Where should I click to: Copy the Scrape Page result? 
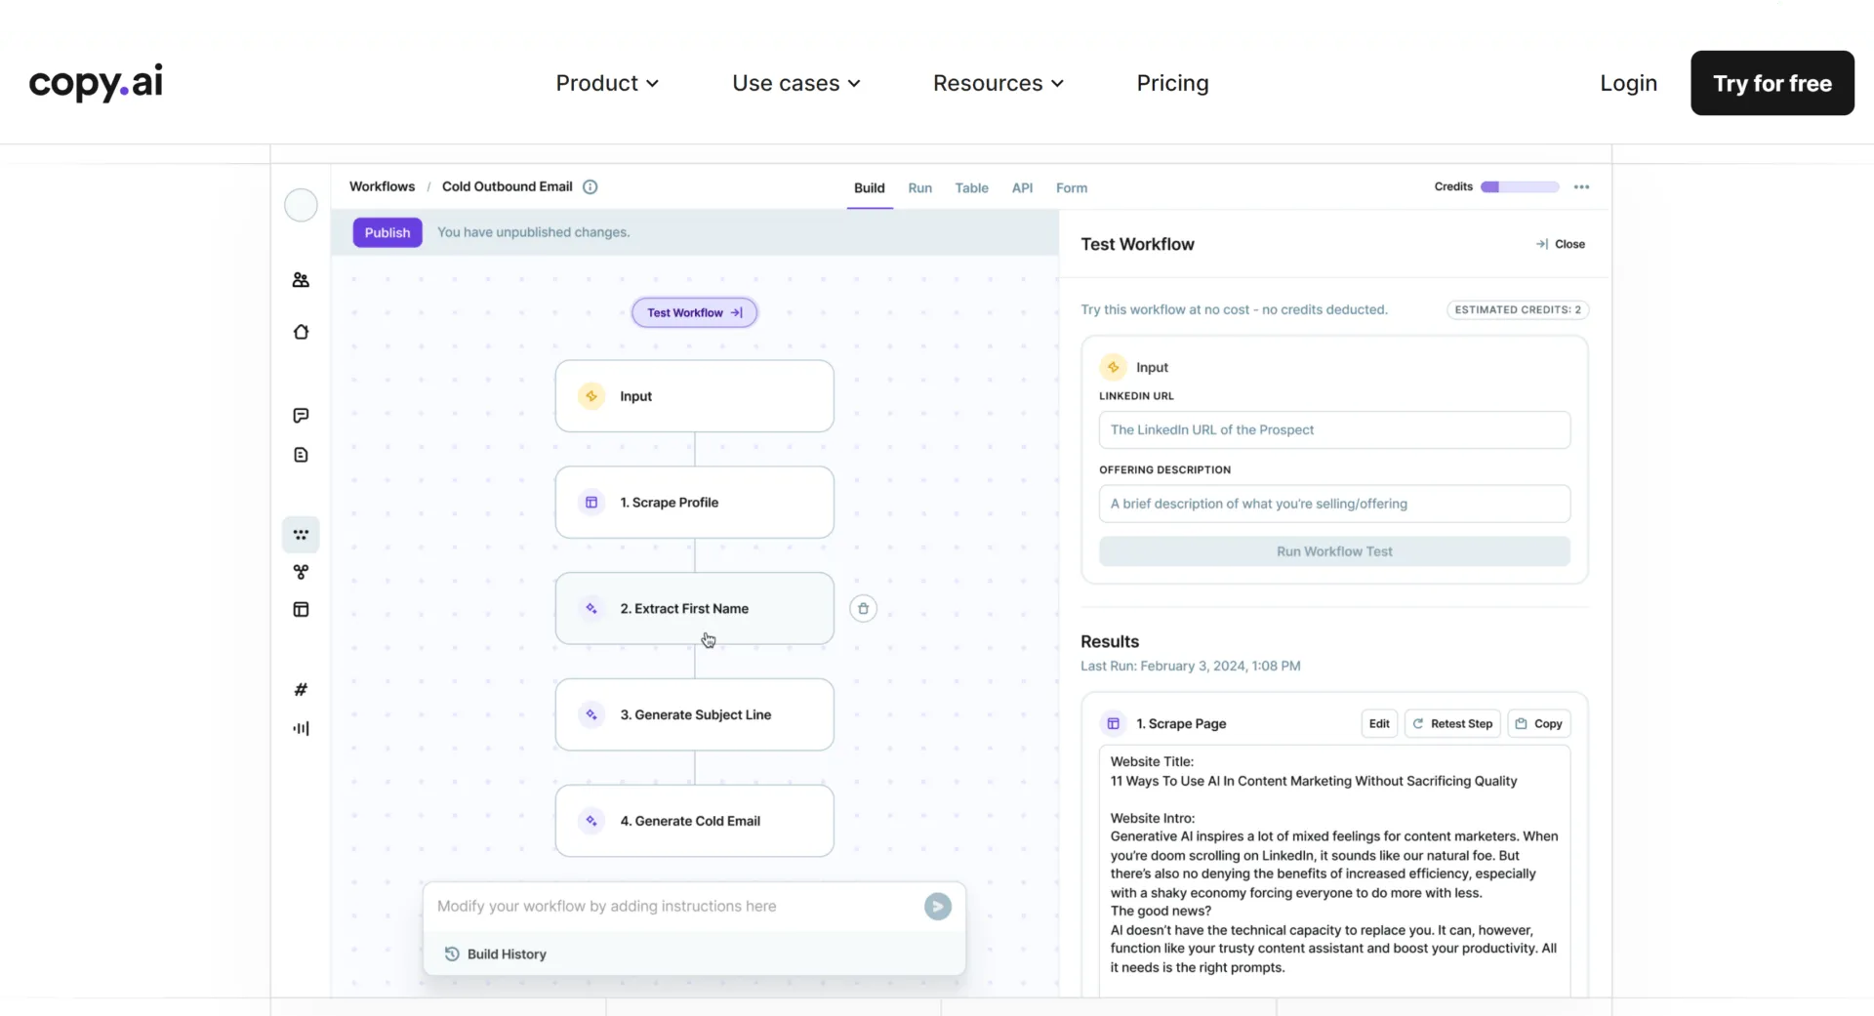pos(1538,723)
